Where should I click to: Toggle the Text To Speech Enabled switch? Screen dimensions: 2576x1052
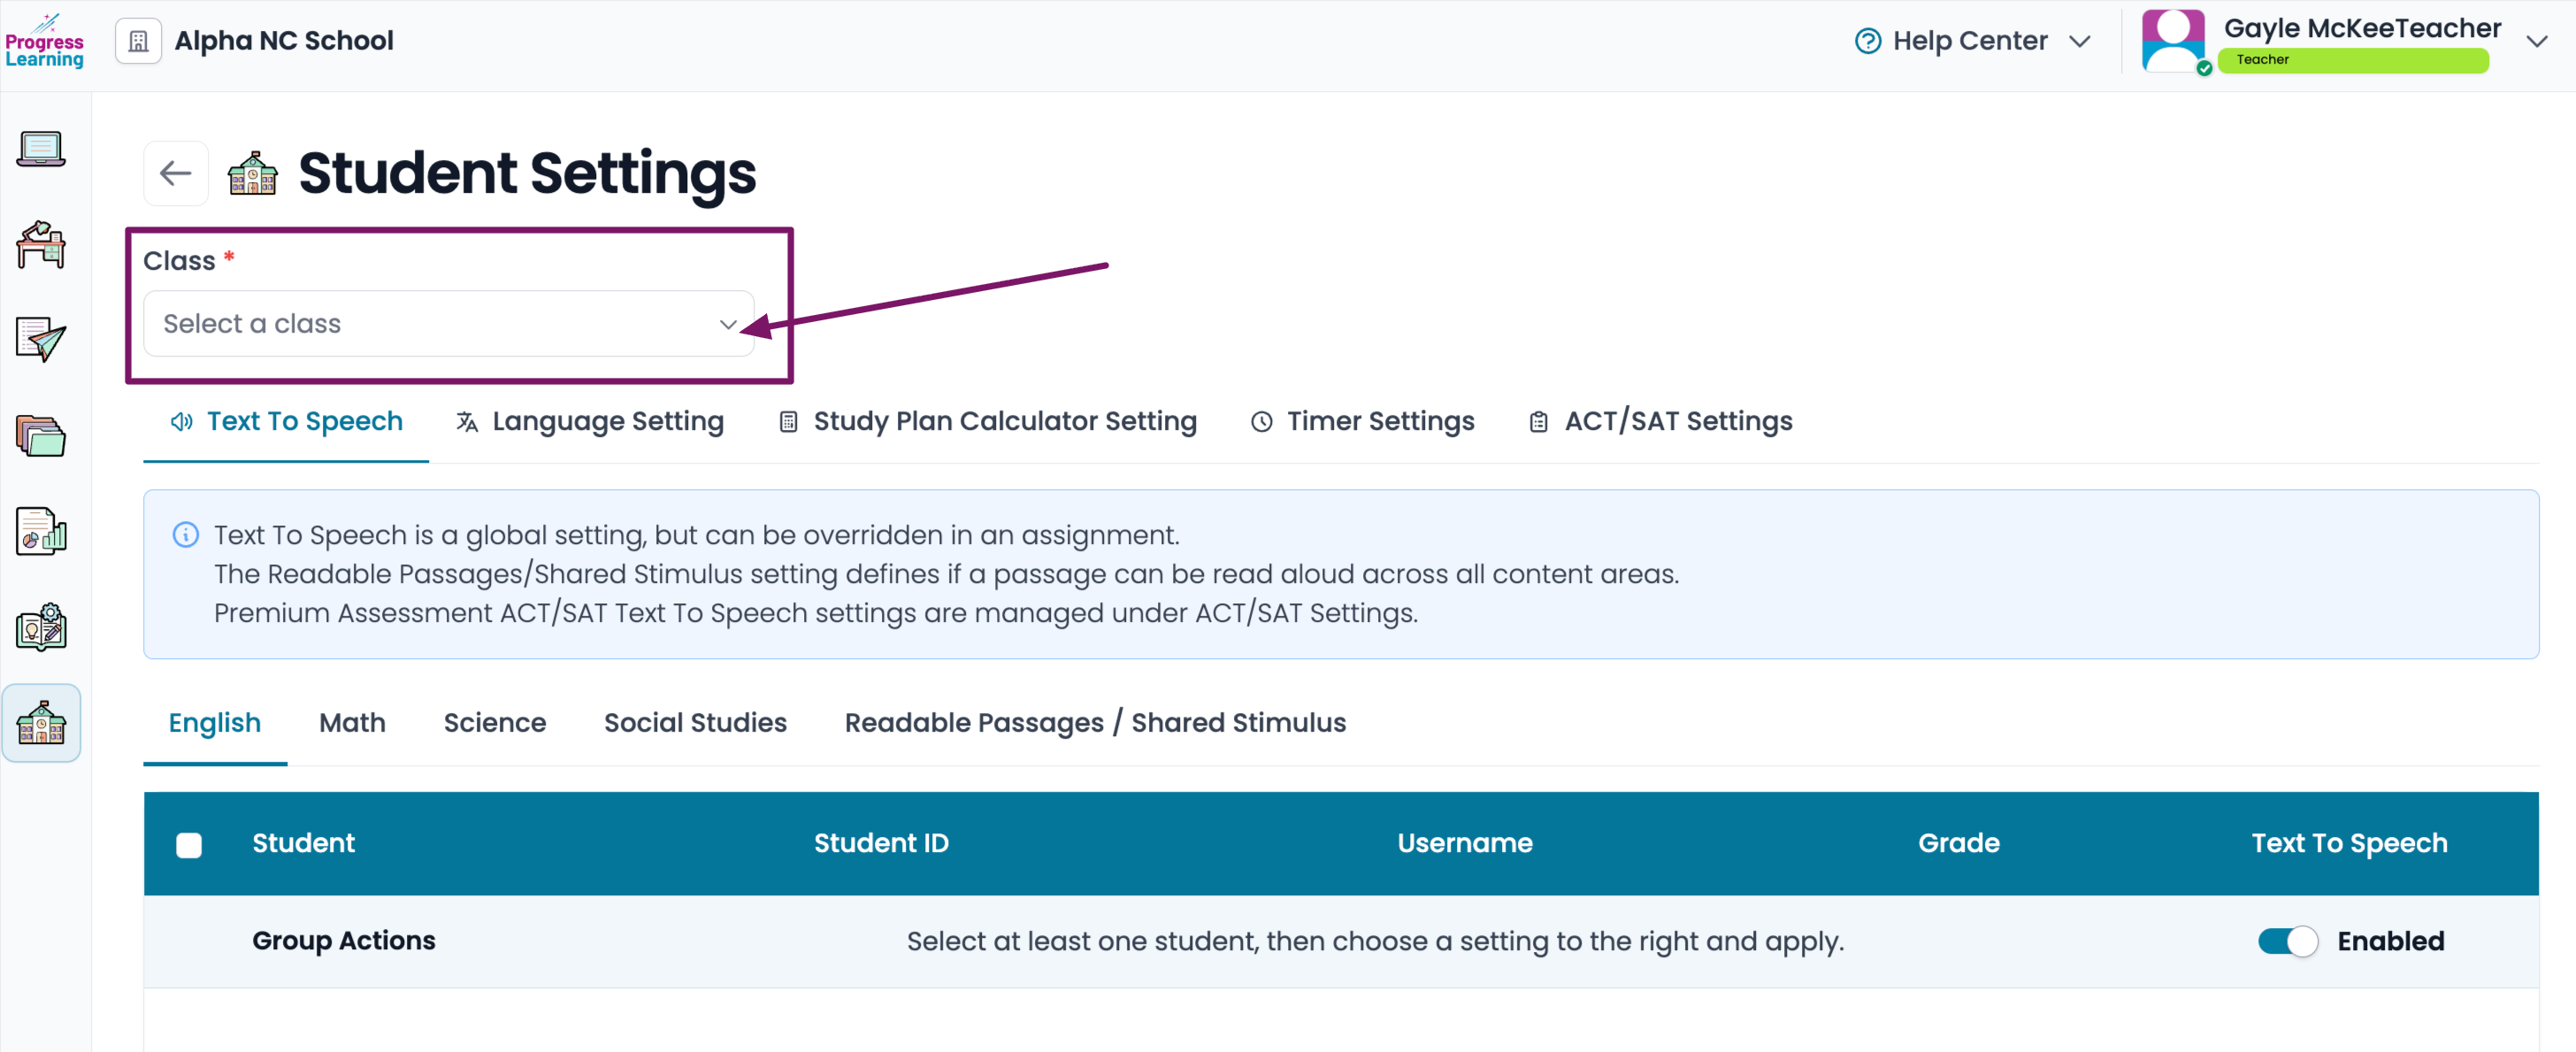click(x=2287, y=941)
